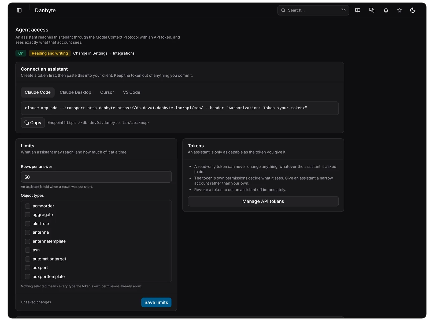Click the Danbyte logo title
This screenshot has height=321, width=429.
[45, 10]
